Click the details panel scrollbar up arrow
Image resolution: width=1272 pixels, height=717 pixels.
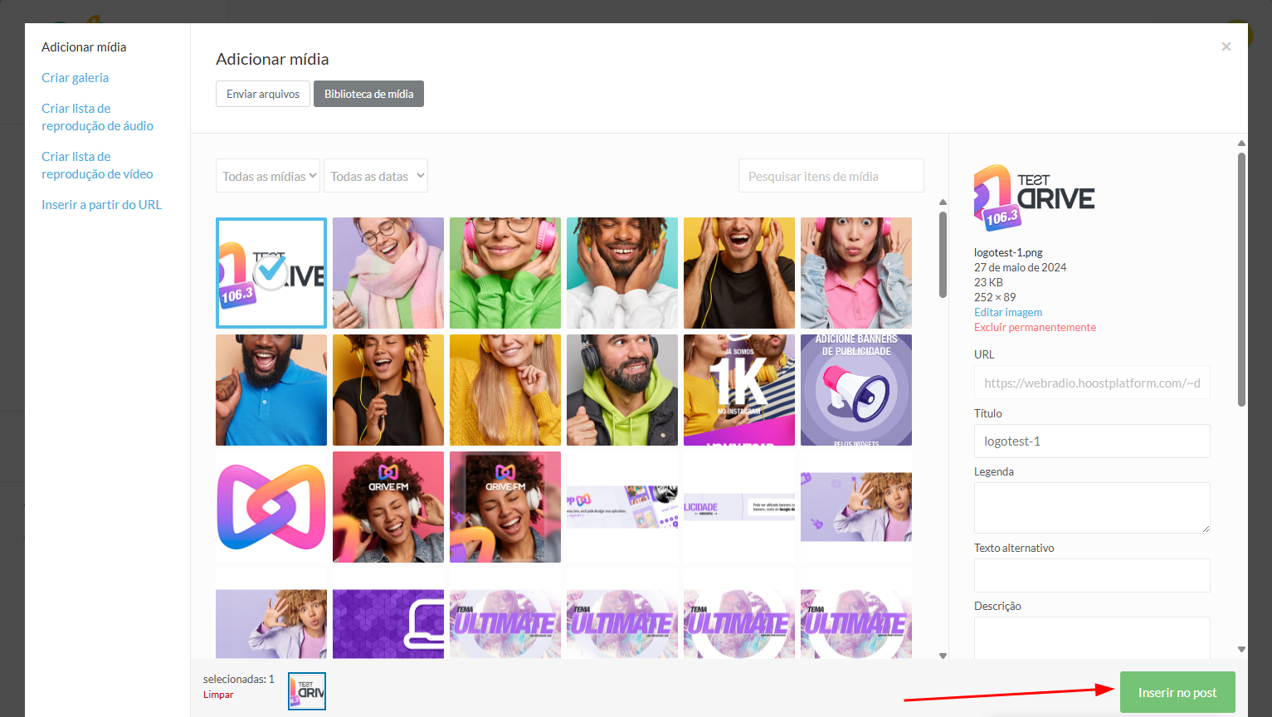tap(1241, 144)
